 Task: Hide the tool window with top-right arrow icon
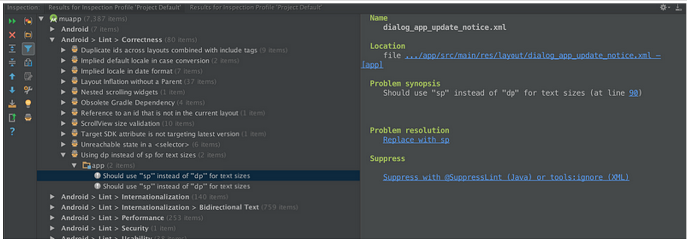tap(678, 7)
